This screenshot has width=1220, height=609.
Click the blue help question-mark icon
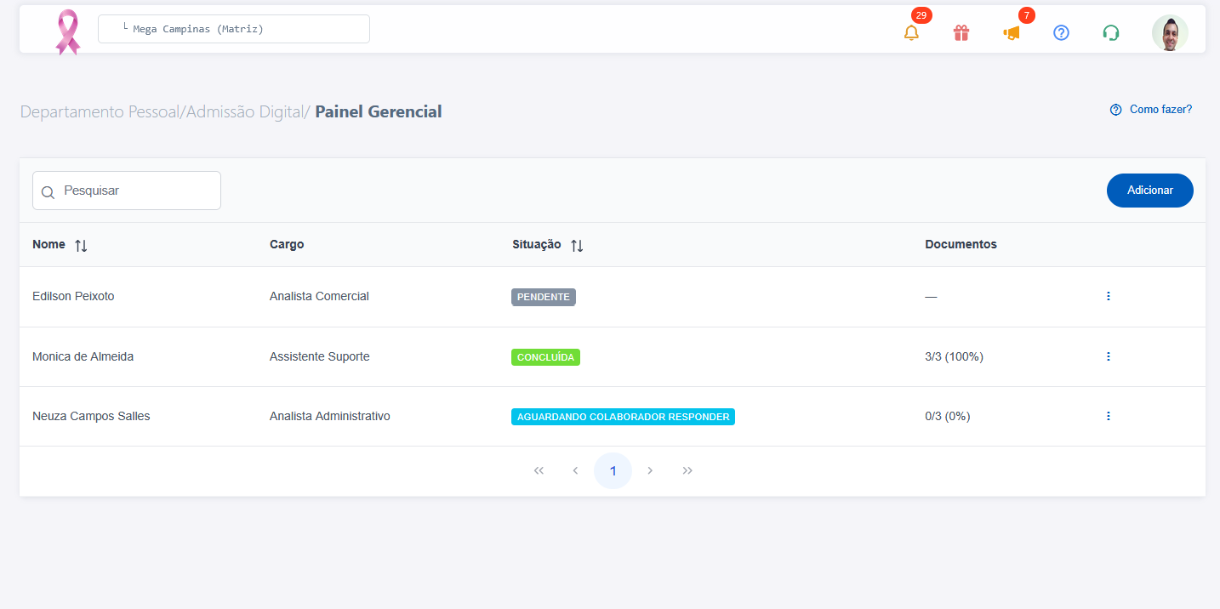click(x=1061, y=33)
